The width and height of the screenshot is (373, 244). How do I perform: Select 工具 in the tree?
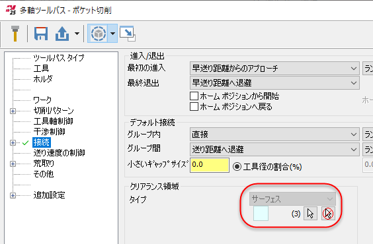coord(41,69)
